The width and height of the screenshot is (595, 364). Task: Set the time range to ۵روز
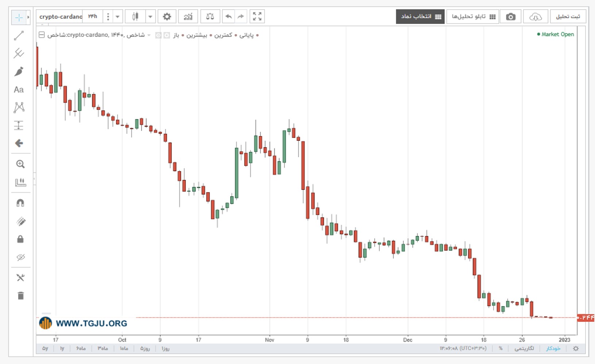coord(145,348)
